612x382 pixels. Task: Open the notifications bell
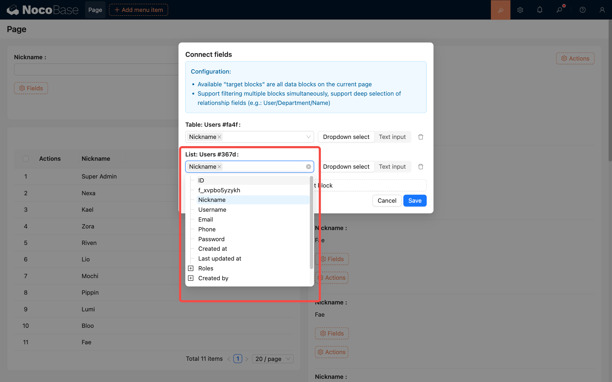[539, 10]
